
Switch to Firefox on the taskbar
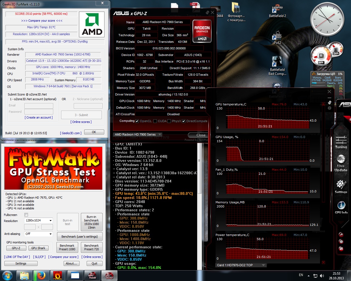pyautogui.click(x=41, y=276)
